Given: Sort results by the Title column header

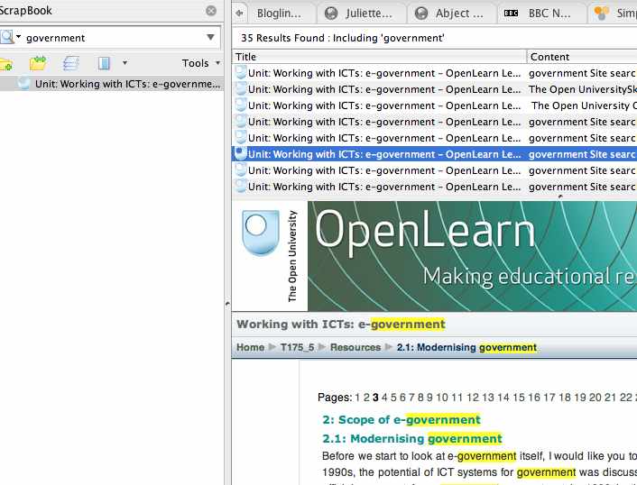Looking at the screenshot, I should [380, 57].
